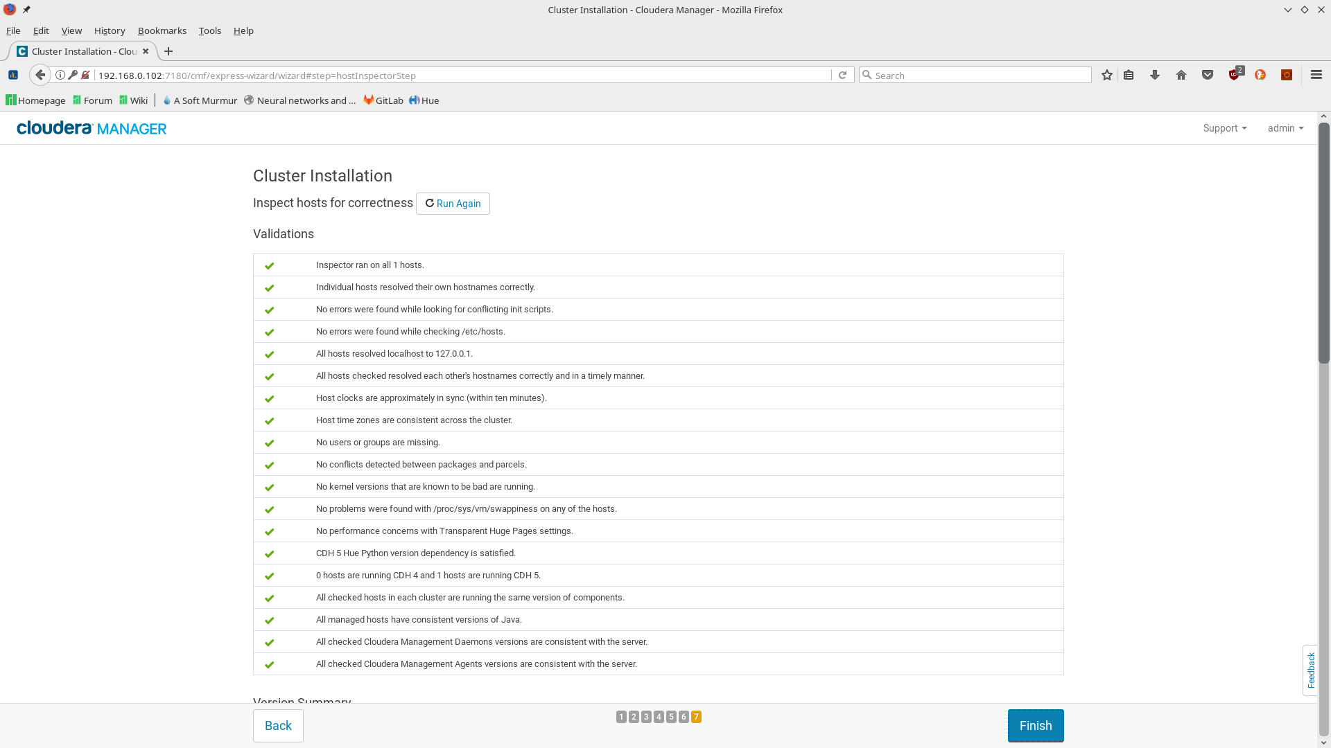Image resolution: width=1331 pixels, height=748 pixels.
Task: Open the GitLab bookmark
Action: point(383,100)
